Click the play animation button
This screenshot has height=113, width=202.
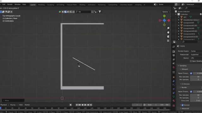click(x=85, y=105)
